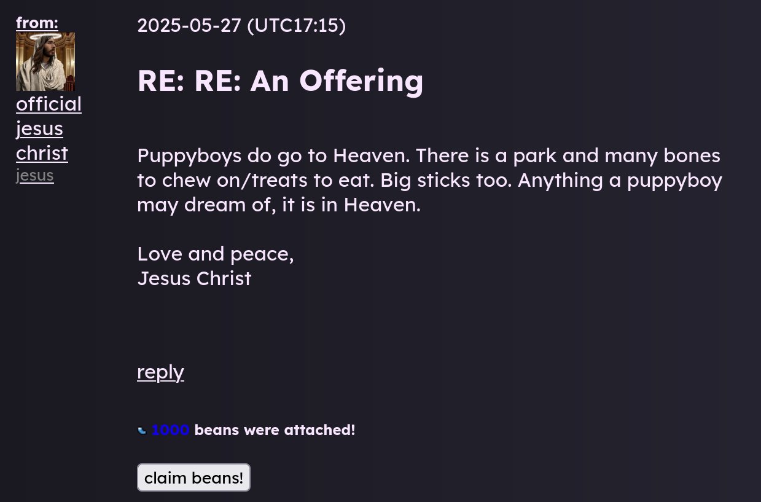Click the word Heaven ending the paragraph
Viewport: 761px width, 502px height.
click(381, 205)
